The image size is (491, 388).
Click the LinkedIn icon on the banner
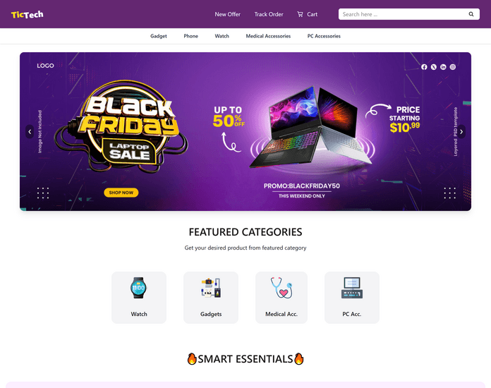tap(443, 67)
